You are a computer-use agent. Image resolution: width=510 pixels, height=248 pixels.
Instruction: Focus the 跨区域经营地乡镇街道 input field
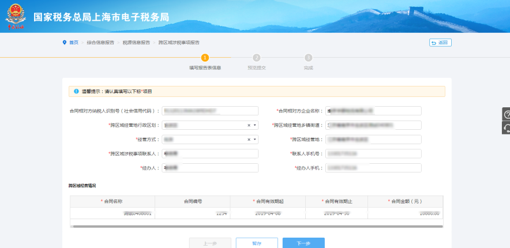point(373,125)
